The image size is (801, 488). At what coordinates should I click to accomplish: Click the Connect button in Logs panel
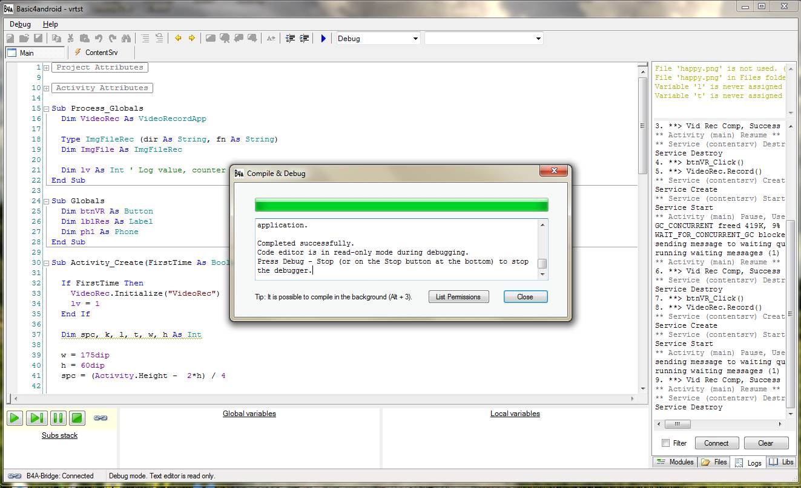coord(716,443)
